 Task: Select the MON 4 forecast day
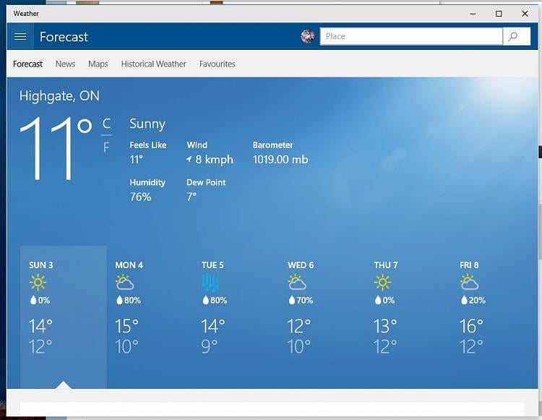click(150, 317)
